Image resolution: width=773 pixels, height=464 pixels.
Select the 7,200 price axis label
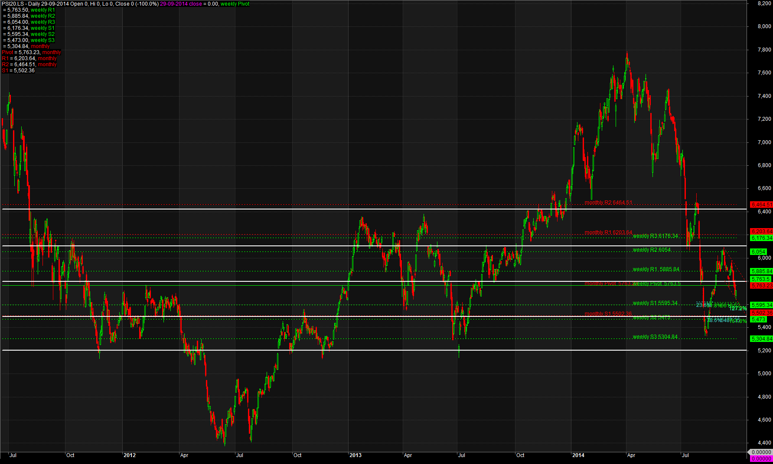tap(764, 119)
